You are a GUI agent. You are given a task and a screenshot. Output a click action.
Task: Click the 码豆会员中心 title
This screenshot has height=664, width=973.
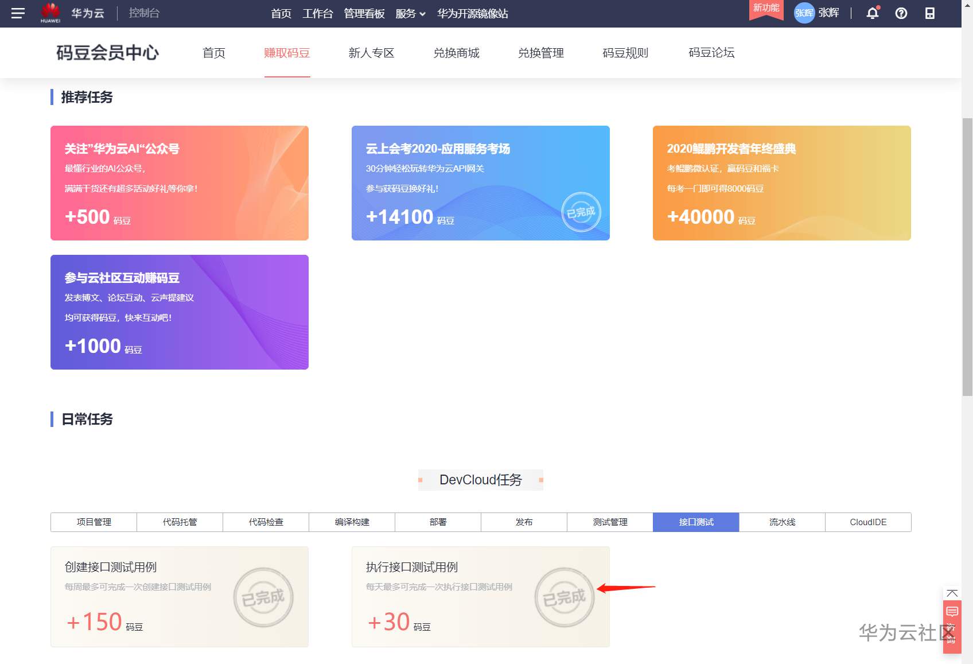click(107, 53)
